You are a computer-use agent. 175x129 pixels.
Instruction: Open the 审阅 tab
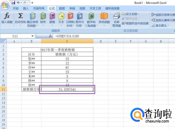[72, 8]
